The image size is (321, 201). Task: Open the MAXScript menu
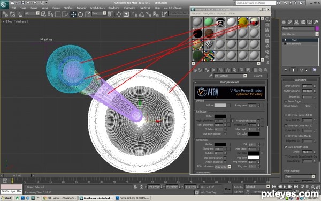(x=145, y=8)
